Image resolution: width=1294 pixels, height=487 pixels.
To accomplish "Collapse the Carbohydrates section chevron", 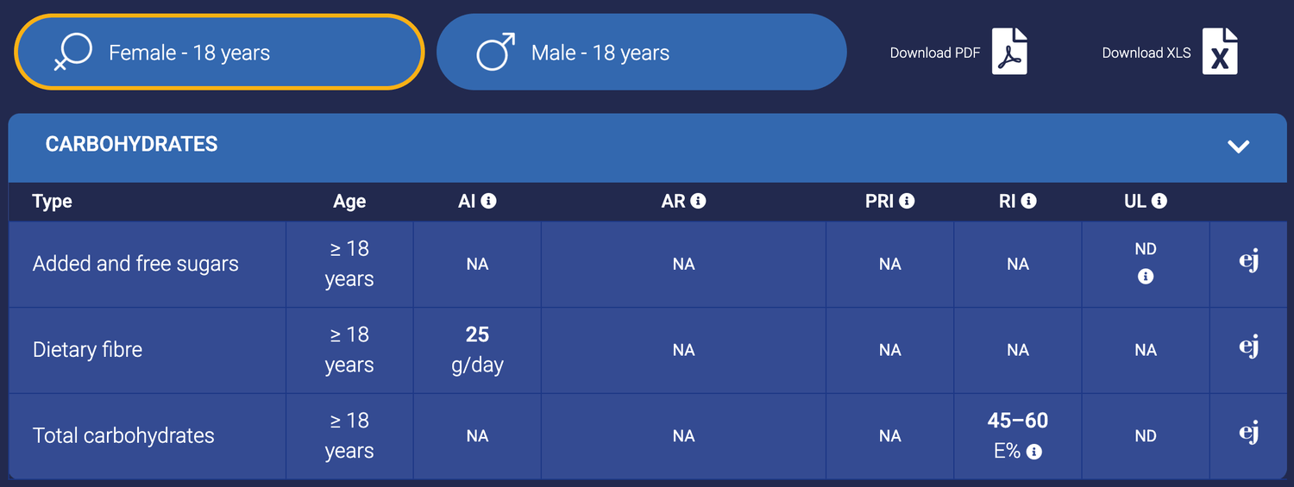I will pos(1238,147).
